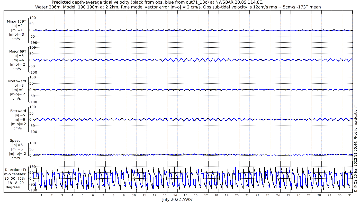Click the chart title starting "Predicted depth-average tidal velocity"
The width and height of the screenshot is (360, 205).
point(157,2)
